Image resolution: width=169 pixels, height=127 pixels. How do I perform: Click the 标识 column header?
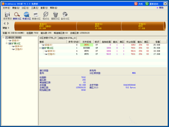[97, 42]
